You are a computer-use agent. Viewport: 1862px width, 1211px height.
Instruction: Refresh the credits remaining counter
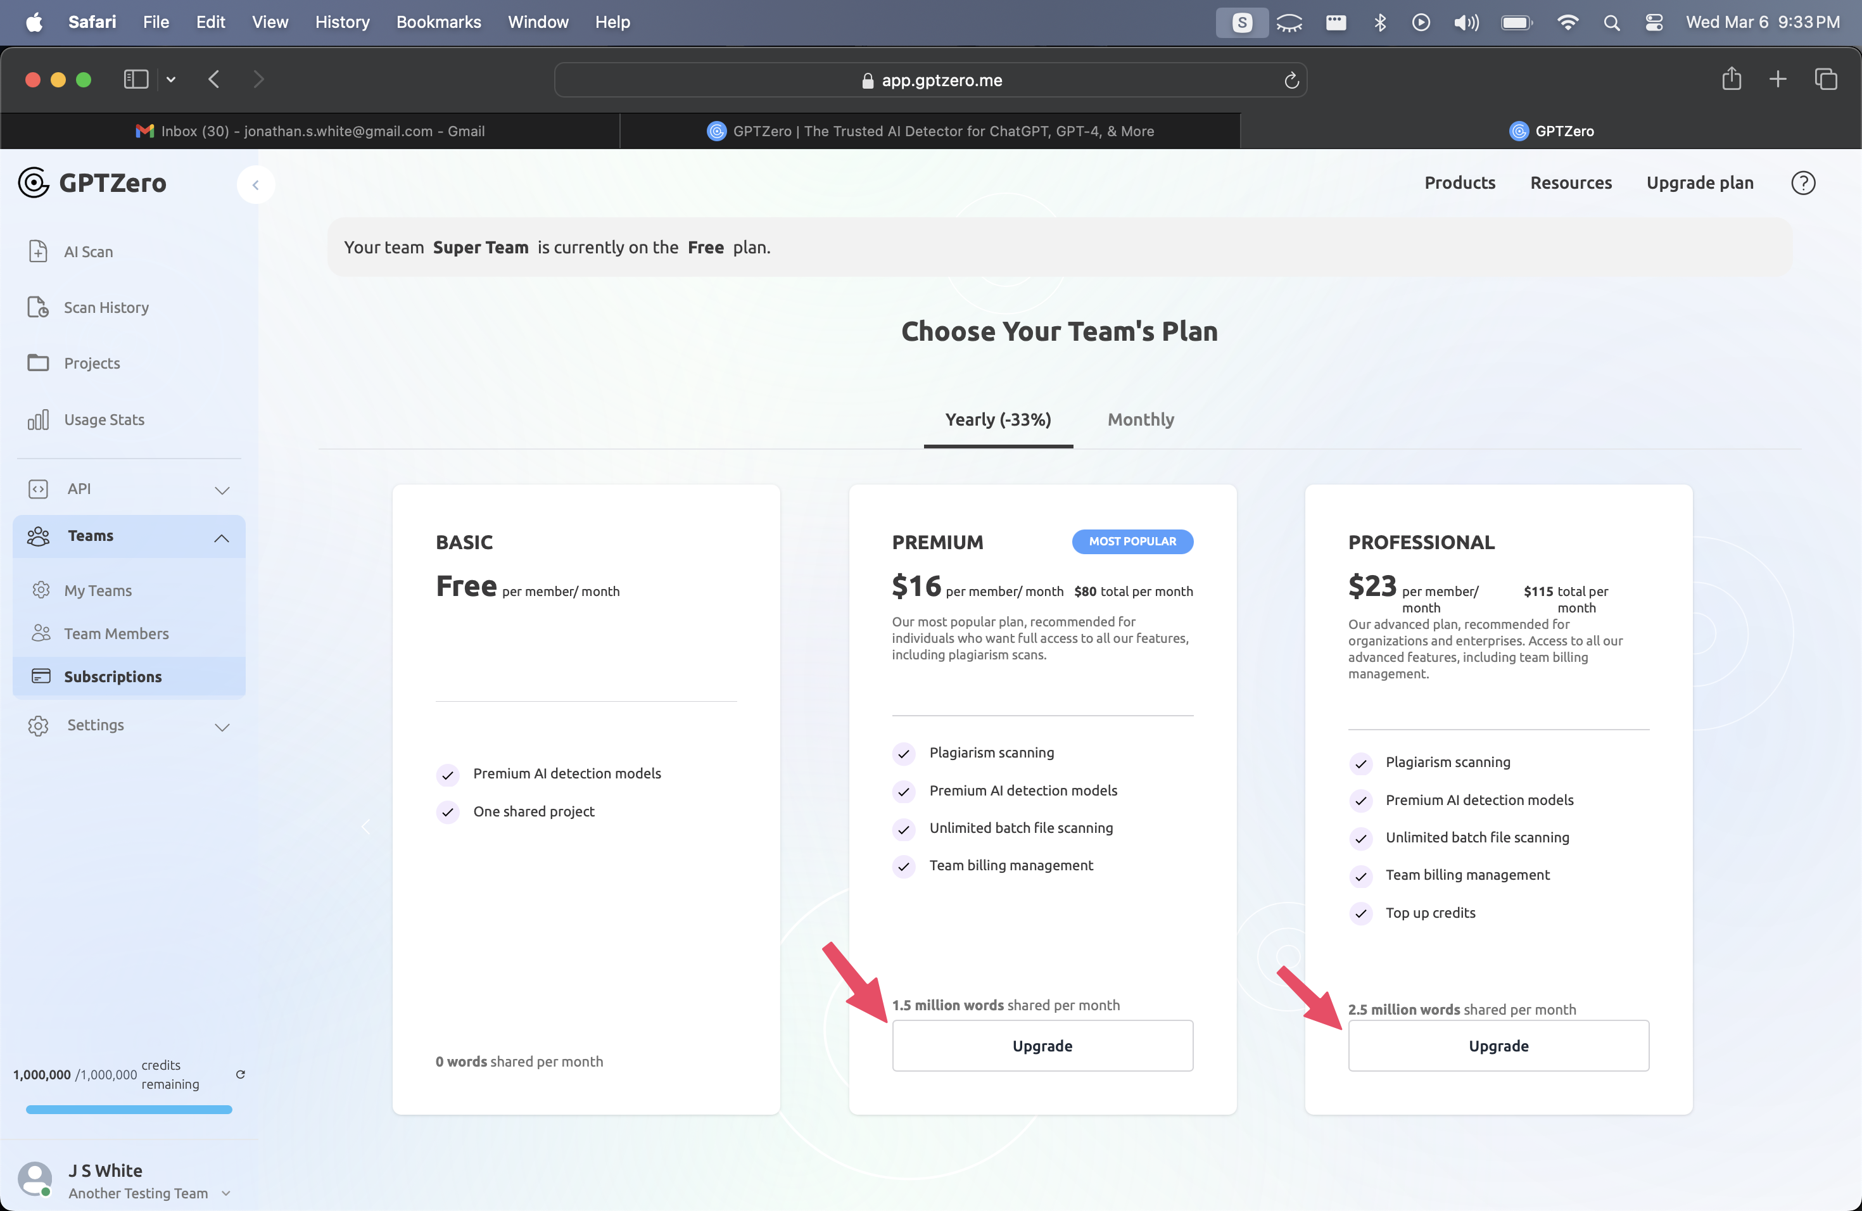[240, 1074]
